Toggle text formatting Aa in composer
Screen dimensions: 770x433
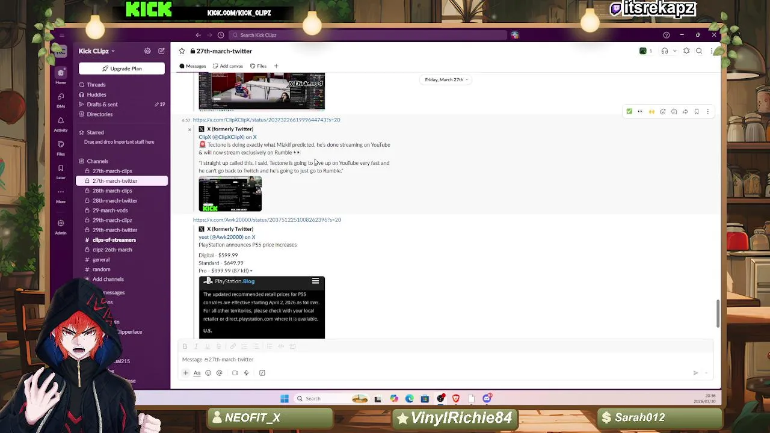[x=197, y=373]
